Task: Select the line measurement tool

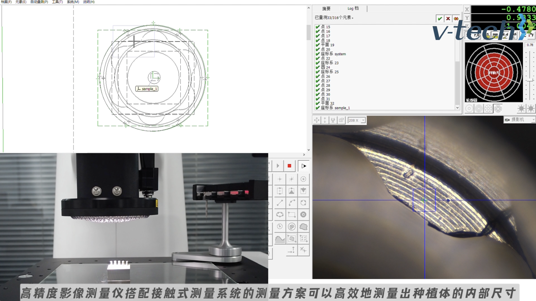Action: (x=280, y=203)
